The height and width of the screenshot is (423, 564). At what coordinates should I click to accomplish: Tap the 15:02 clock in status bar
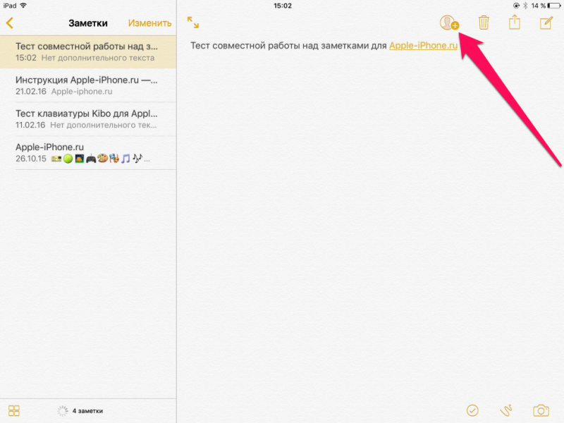coord(283,6)
